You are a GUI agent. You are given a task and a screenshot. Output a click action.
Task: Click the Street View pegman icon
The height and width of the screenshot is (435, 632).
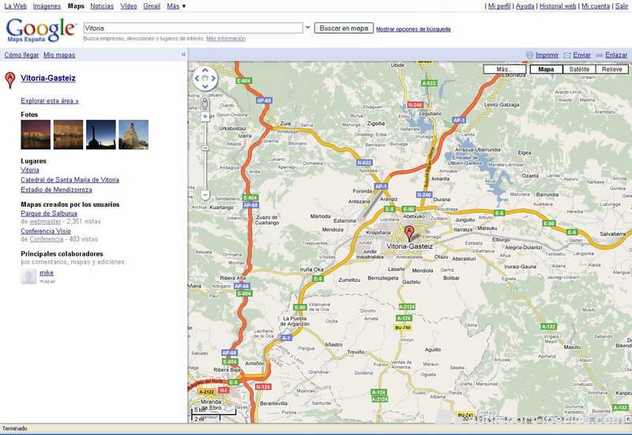pos(205,103)
